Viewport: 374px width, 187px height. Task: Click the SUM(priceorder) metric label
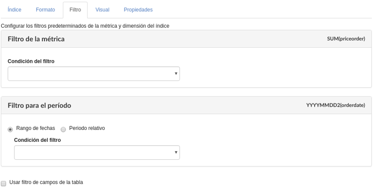click(x=346, y=39)
